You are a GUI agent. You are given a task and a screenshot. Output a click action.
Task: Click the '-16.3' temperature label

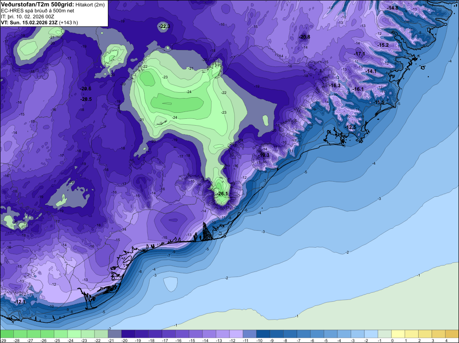point(335,85)
